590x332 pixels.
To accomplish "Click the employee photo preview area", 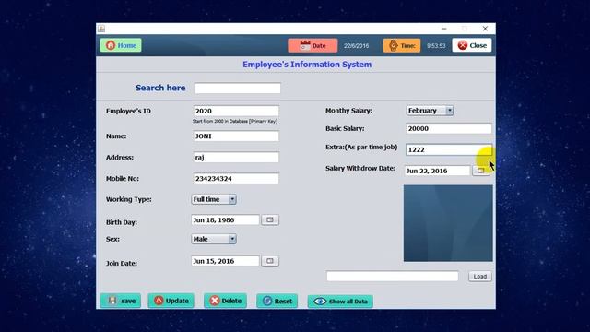I will (448, 223).
